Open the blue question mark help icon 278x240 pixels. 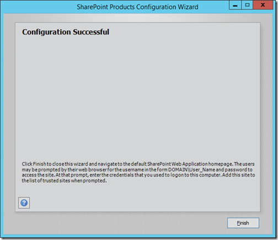tap(24, 203)
